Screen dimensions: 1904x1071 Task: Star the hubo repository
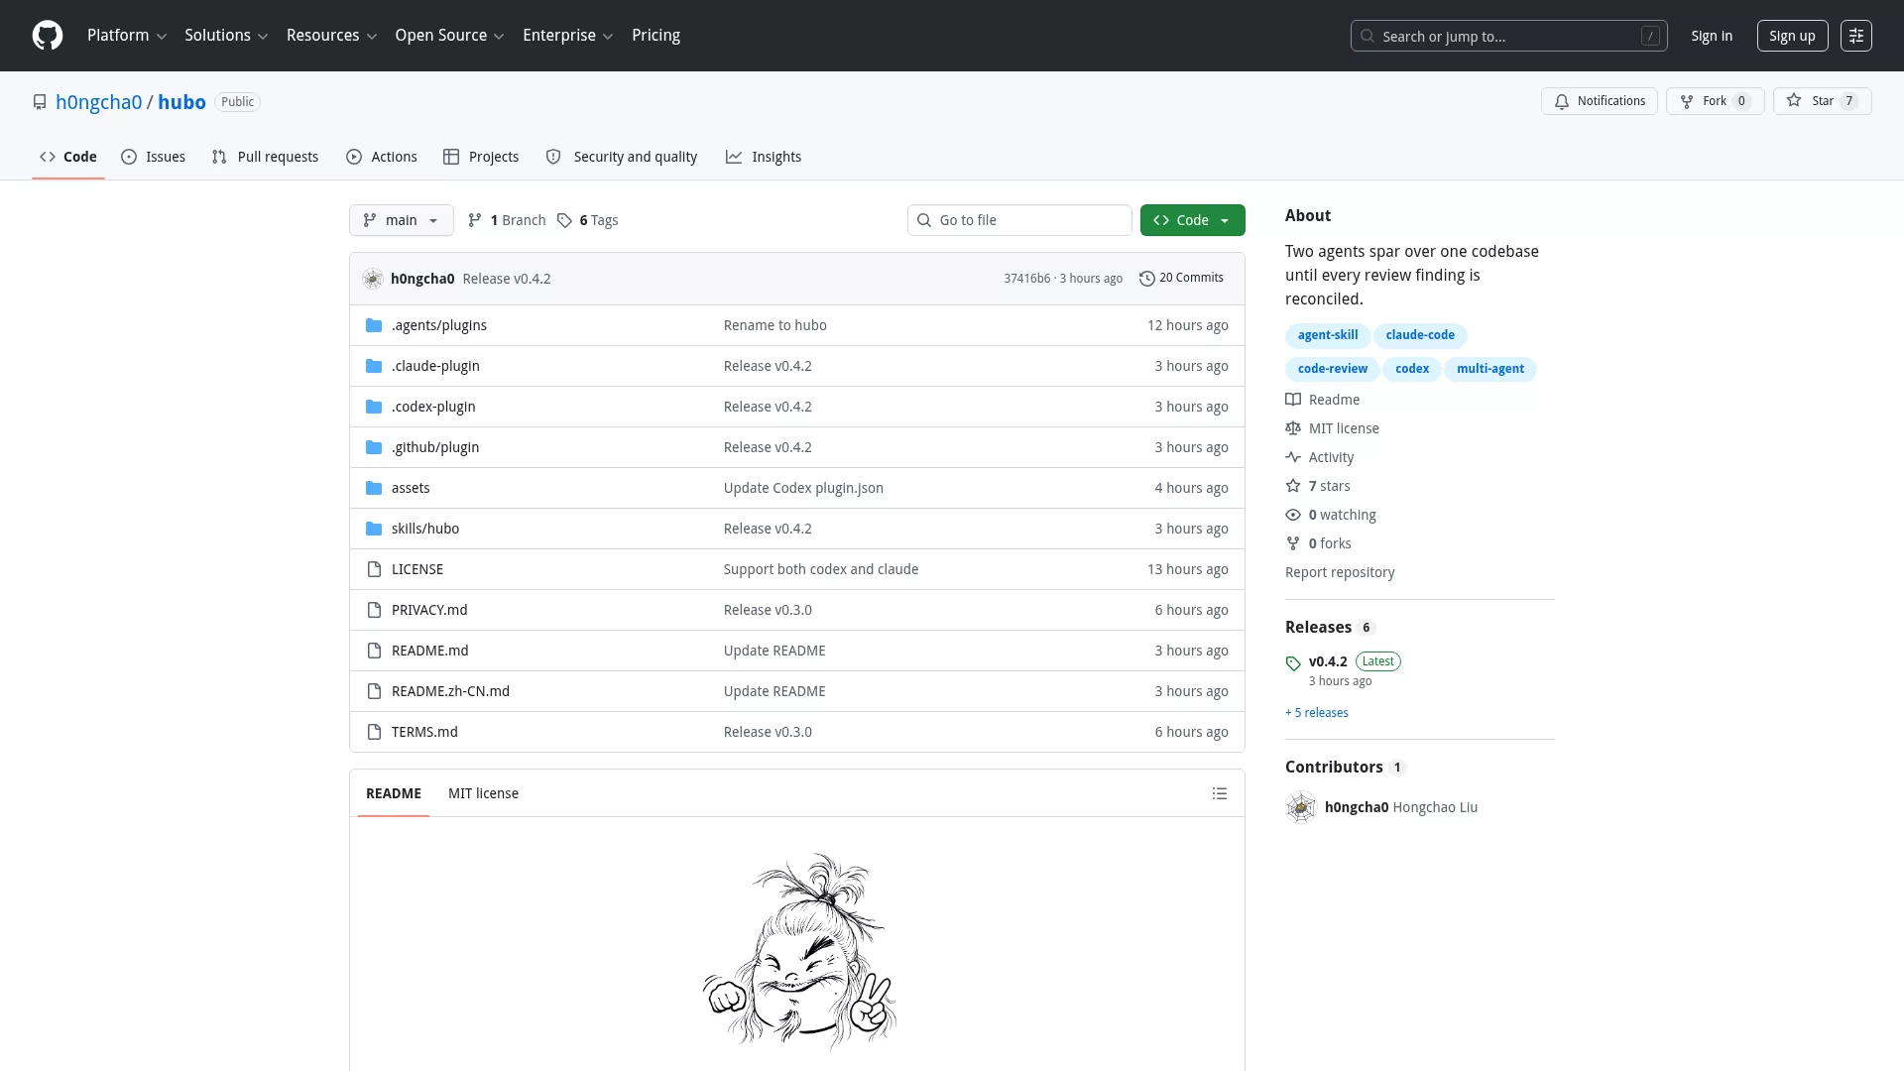pyautogui.click(x=1822, y=101)
